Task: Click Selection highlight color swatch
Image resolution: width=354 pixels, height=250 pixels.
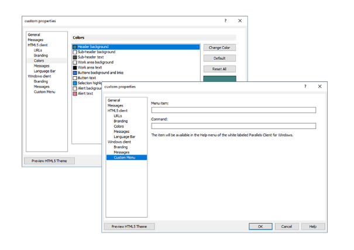Action: pos(75,83)
